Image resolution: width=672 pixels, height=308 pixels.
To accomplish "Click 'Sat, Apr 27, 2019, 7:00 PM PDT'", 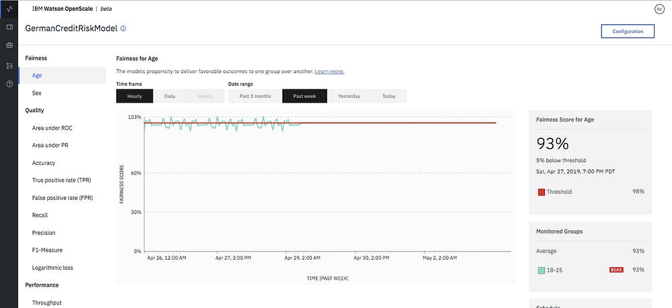I will click(576, 172).
